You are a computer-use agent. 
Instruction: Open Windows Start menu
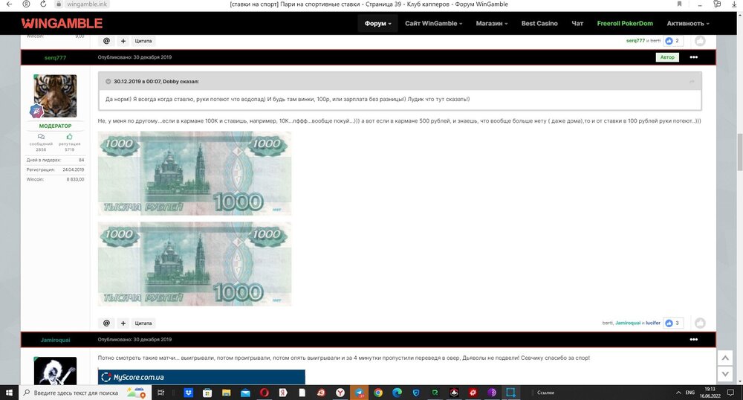(9, 393)
